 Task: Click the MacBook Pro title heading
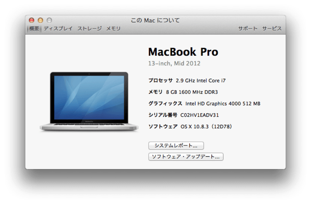[x=183, y=52]
